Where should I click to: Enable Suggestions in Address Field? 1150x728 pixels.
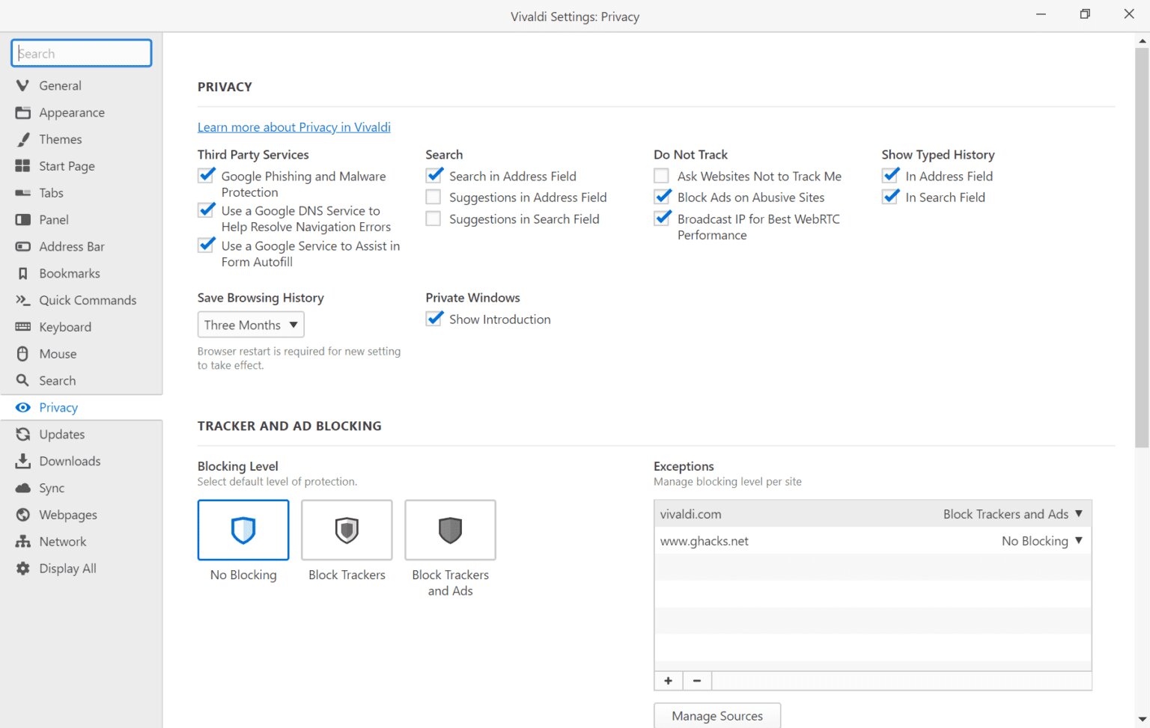(433, 197)
